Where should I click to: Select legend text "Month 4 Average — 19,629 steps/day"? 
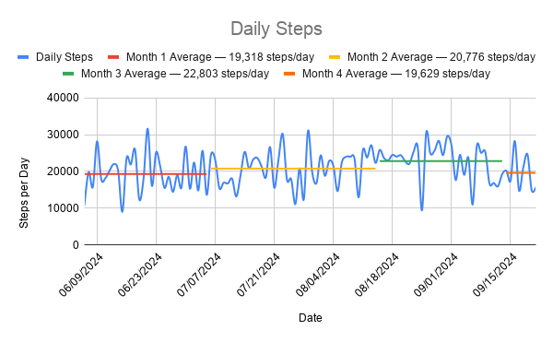396,74
